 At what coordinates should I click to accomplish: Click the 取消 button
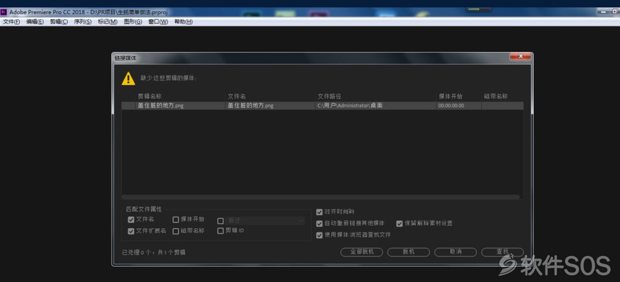tap(456, 252)
